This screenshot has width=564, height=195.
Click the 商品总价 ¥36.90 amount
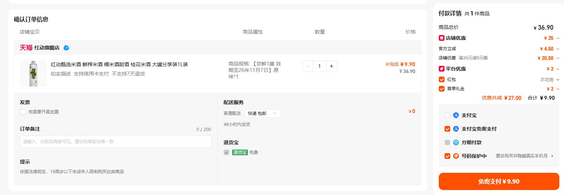[544, 28]
